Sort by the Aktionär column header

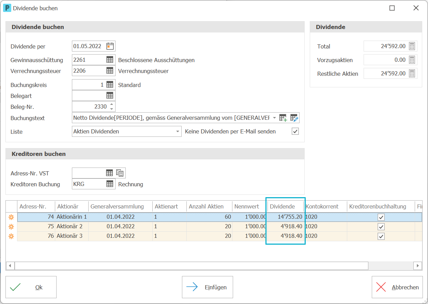tap(72, 206)
